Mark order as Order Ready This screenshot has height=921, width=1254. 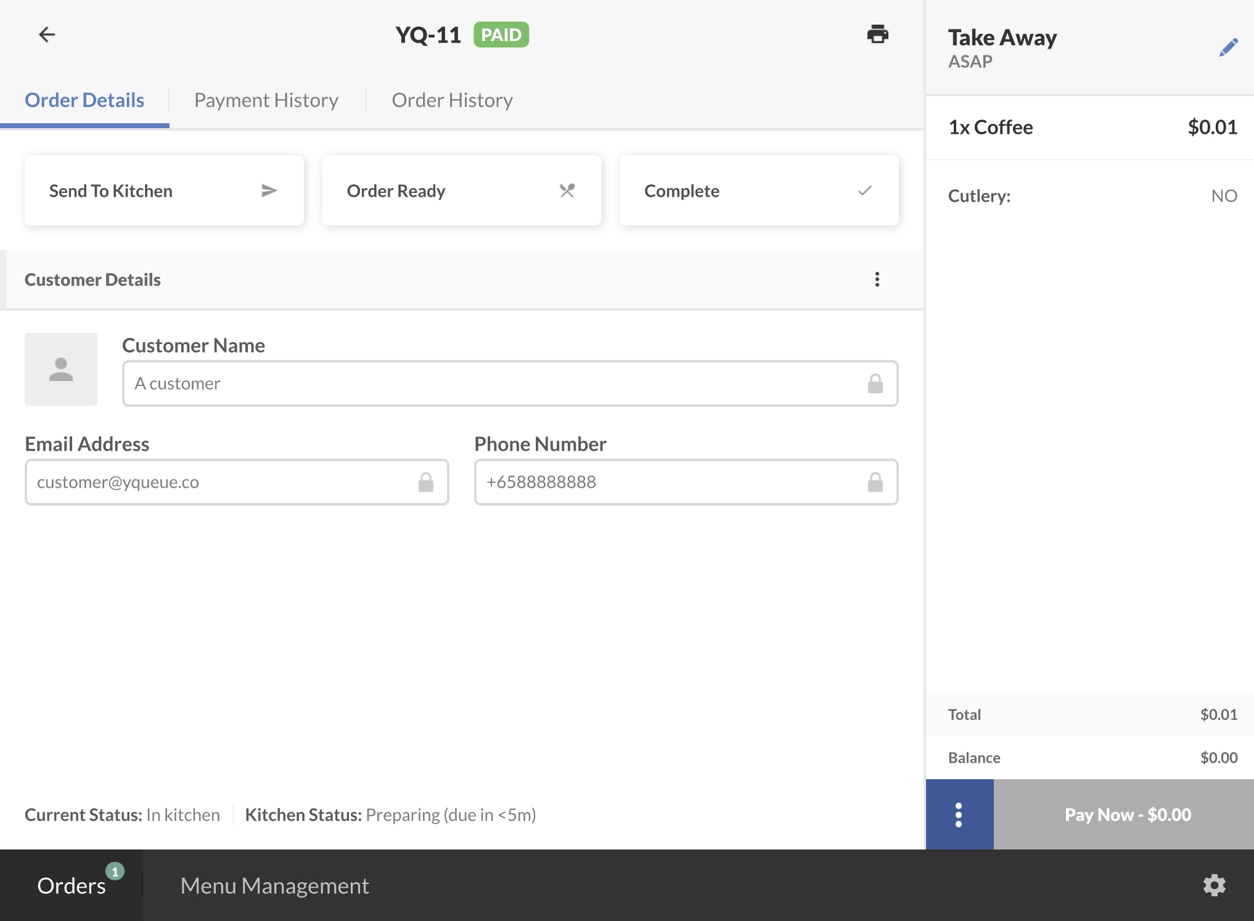pos(461,190)
